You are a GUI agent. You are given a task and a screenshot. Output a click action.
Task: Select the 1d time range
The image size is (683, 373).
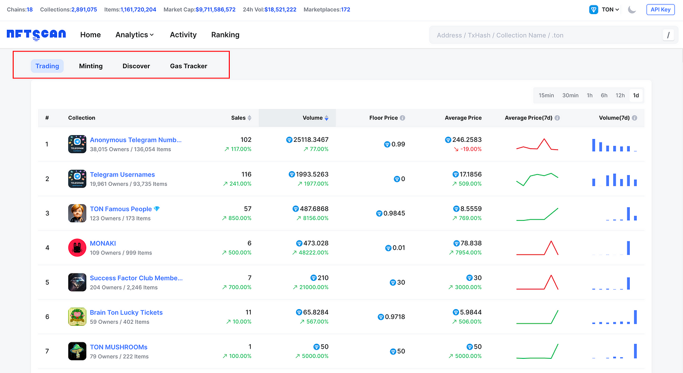pyautogui.click(x=636, y=96)
